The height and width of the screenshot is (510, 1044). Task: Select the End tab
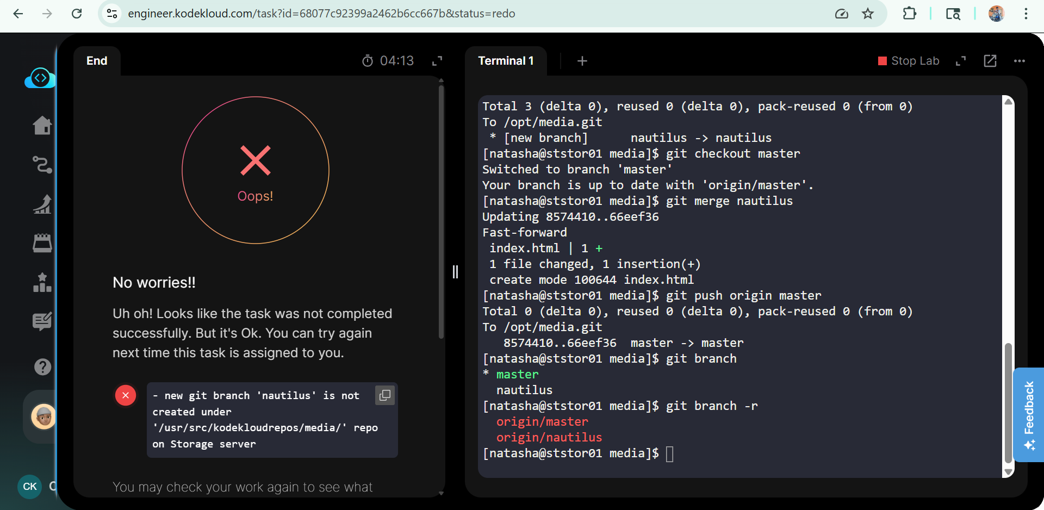(x=97, y=61)
